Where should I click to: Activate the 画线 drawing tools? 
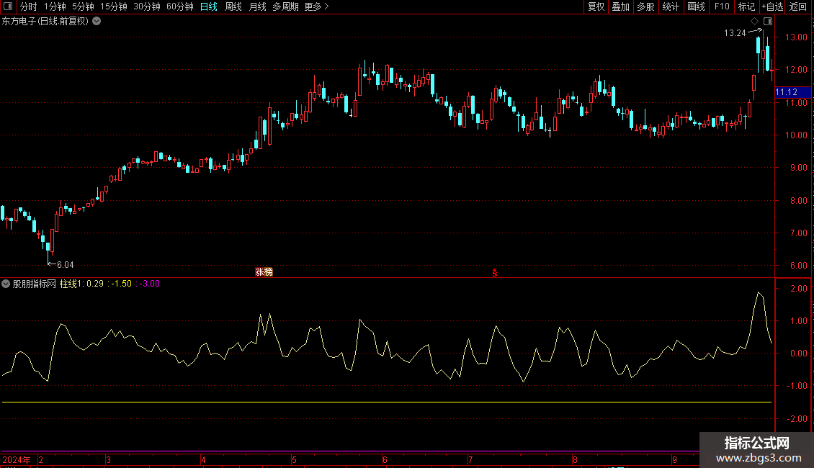696,6
